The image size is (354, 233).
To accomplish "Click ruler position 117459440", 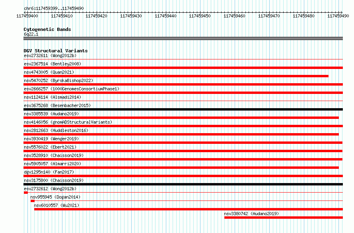I will point(165,16).
